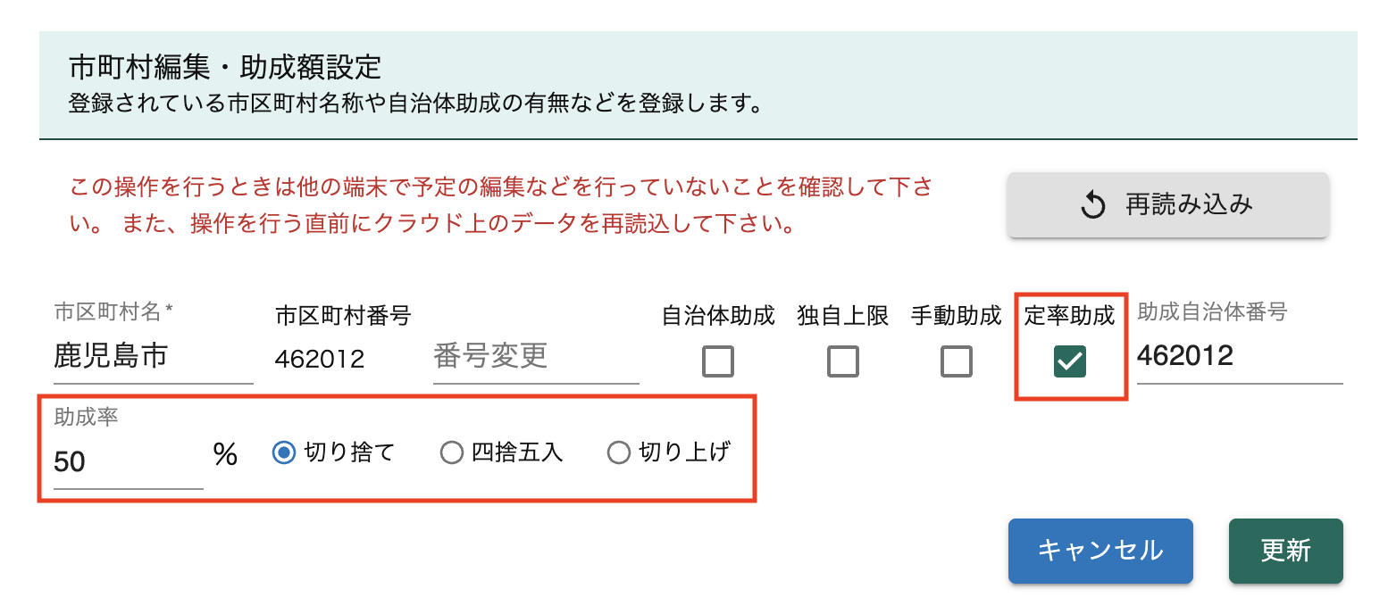Image resolution: width=1388 pixels, height=614 pixels.
Task: Click the 市町村編集・助成額設定 heading
Action: [x=225, y=67]
